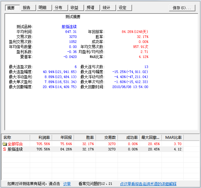Click the 84.26%(1246天) annual return value
201x188 pixels.
click(135, 32)
